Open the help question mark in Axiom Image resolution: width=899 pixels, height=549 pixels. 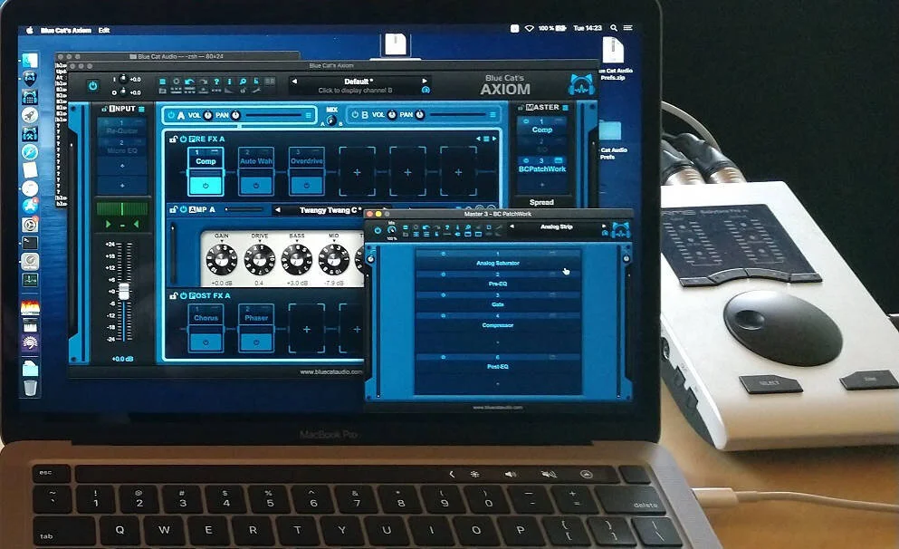point(216,82)
